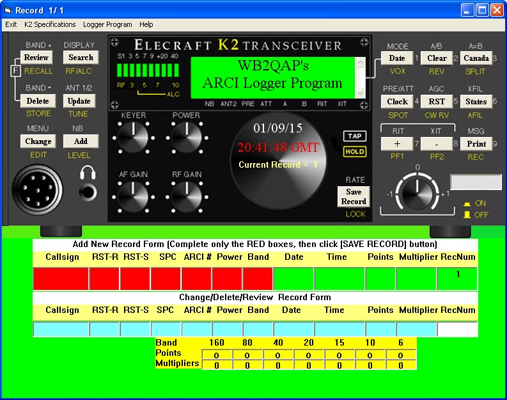Click the Current Record = 1 text
This screenshot has width=507, height=400.
277,164
